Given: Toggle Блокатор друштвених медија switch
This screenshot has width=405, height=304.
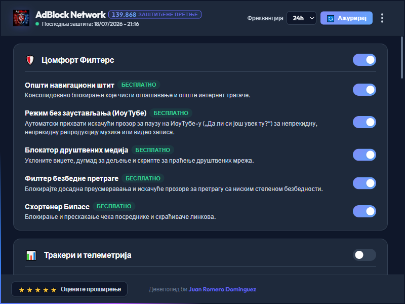Looking at the screenshot, I should tap(364, 155).
